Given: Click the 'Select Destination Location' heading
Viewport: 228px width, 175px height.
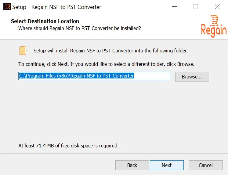Looking at the screenshot, I should tap(45, 21).
